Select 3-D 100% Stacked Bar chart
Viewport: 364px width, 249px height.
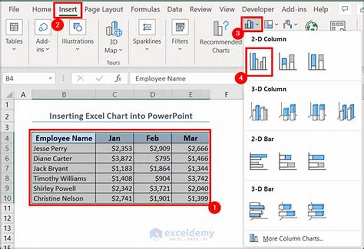[317, 211]
